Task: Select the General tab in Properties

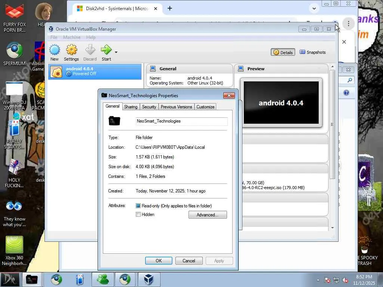Action: (112, 106)
